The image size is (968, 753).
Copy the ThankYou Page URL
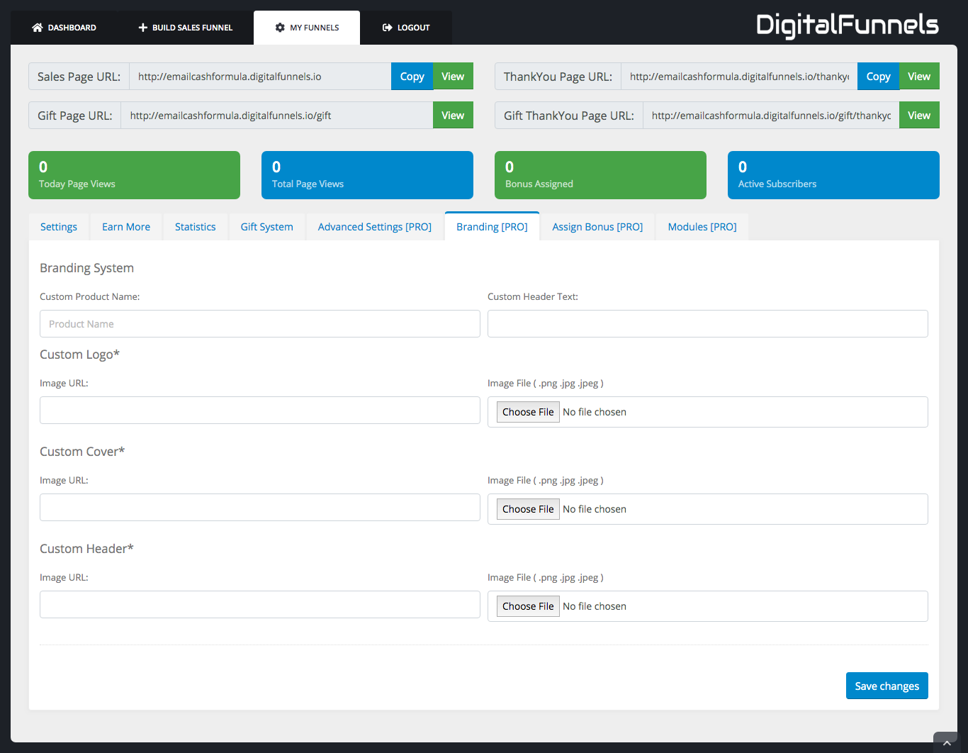point(879,77)
